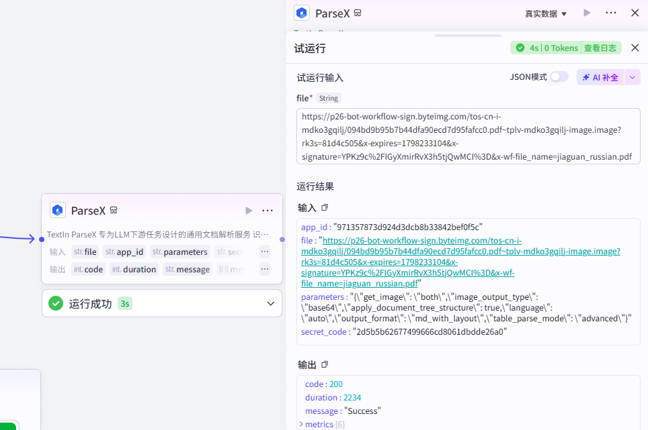Run the canvas ParseX node with play icon
This screenshot has width=648, height=430.
point(249,211)
